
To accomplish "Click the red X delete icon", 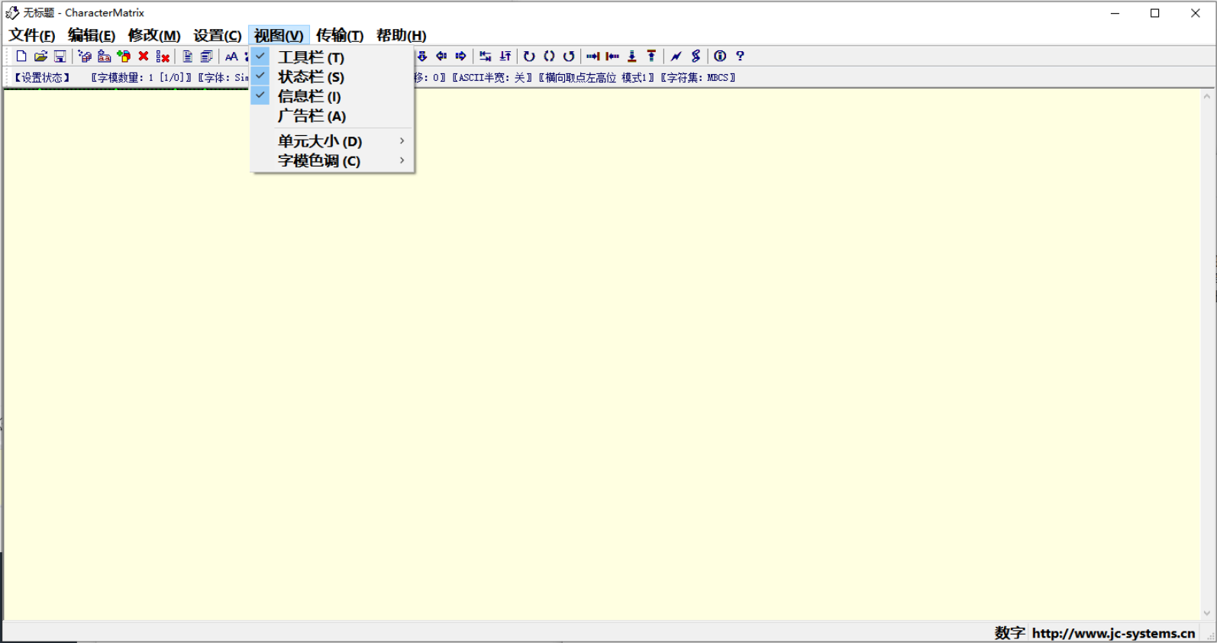I will point(143,57).
